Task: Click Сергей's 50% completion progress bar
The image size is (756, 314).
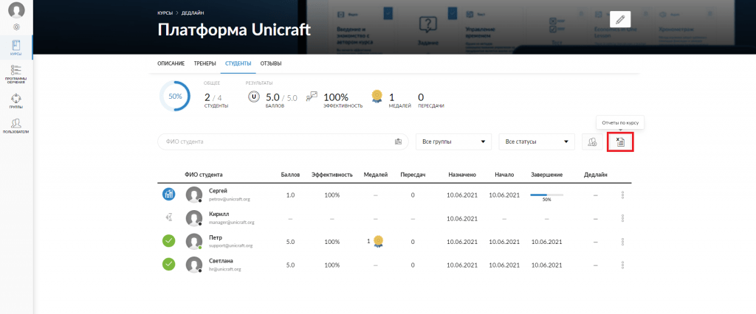Action: click(x=547, y=195)
